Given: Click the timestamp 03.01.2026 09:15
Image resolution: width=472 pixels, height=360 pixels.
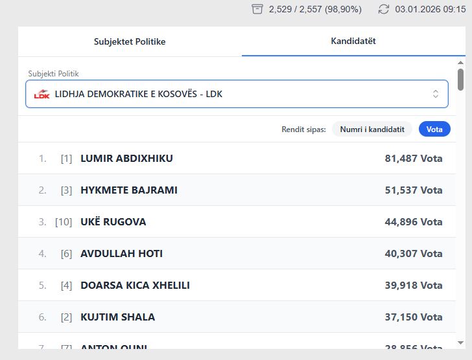Looking at the screenshot, I should [x=431, y=9].
